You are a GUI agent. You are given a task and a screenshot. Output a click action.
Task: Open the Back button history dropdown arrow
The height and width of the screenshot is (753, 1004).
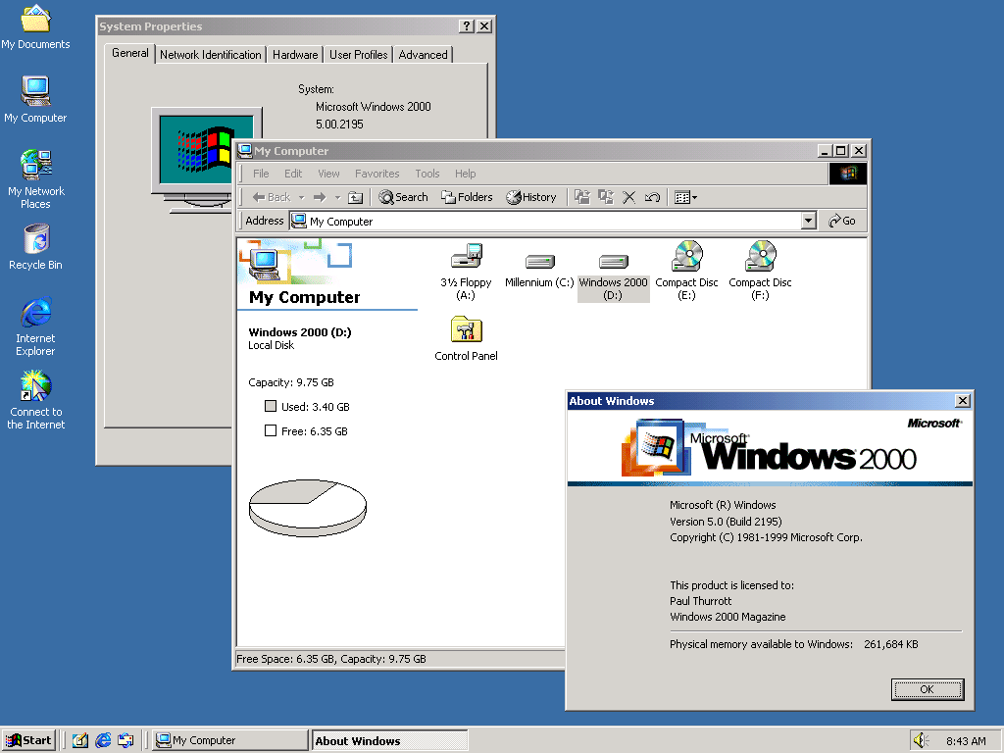pyautogui.click(x=301, y=197)
